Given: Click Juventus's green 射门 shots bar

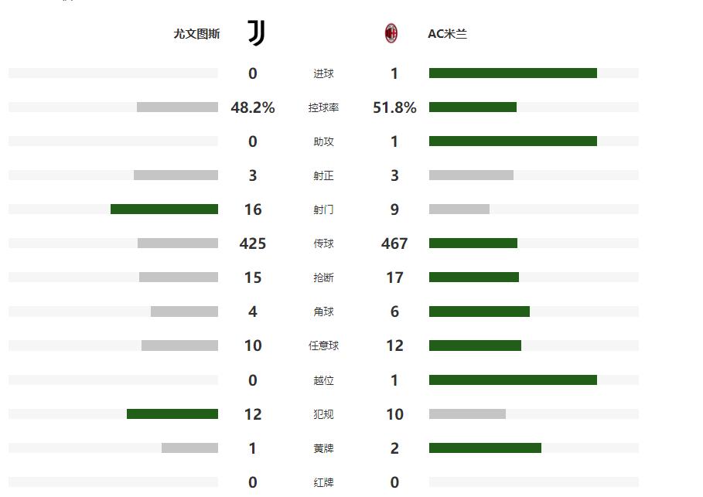Looking at the screenshot, I should (x=164, y=209).
